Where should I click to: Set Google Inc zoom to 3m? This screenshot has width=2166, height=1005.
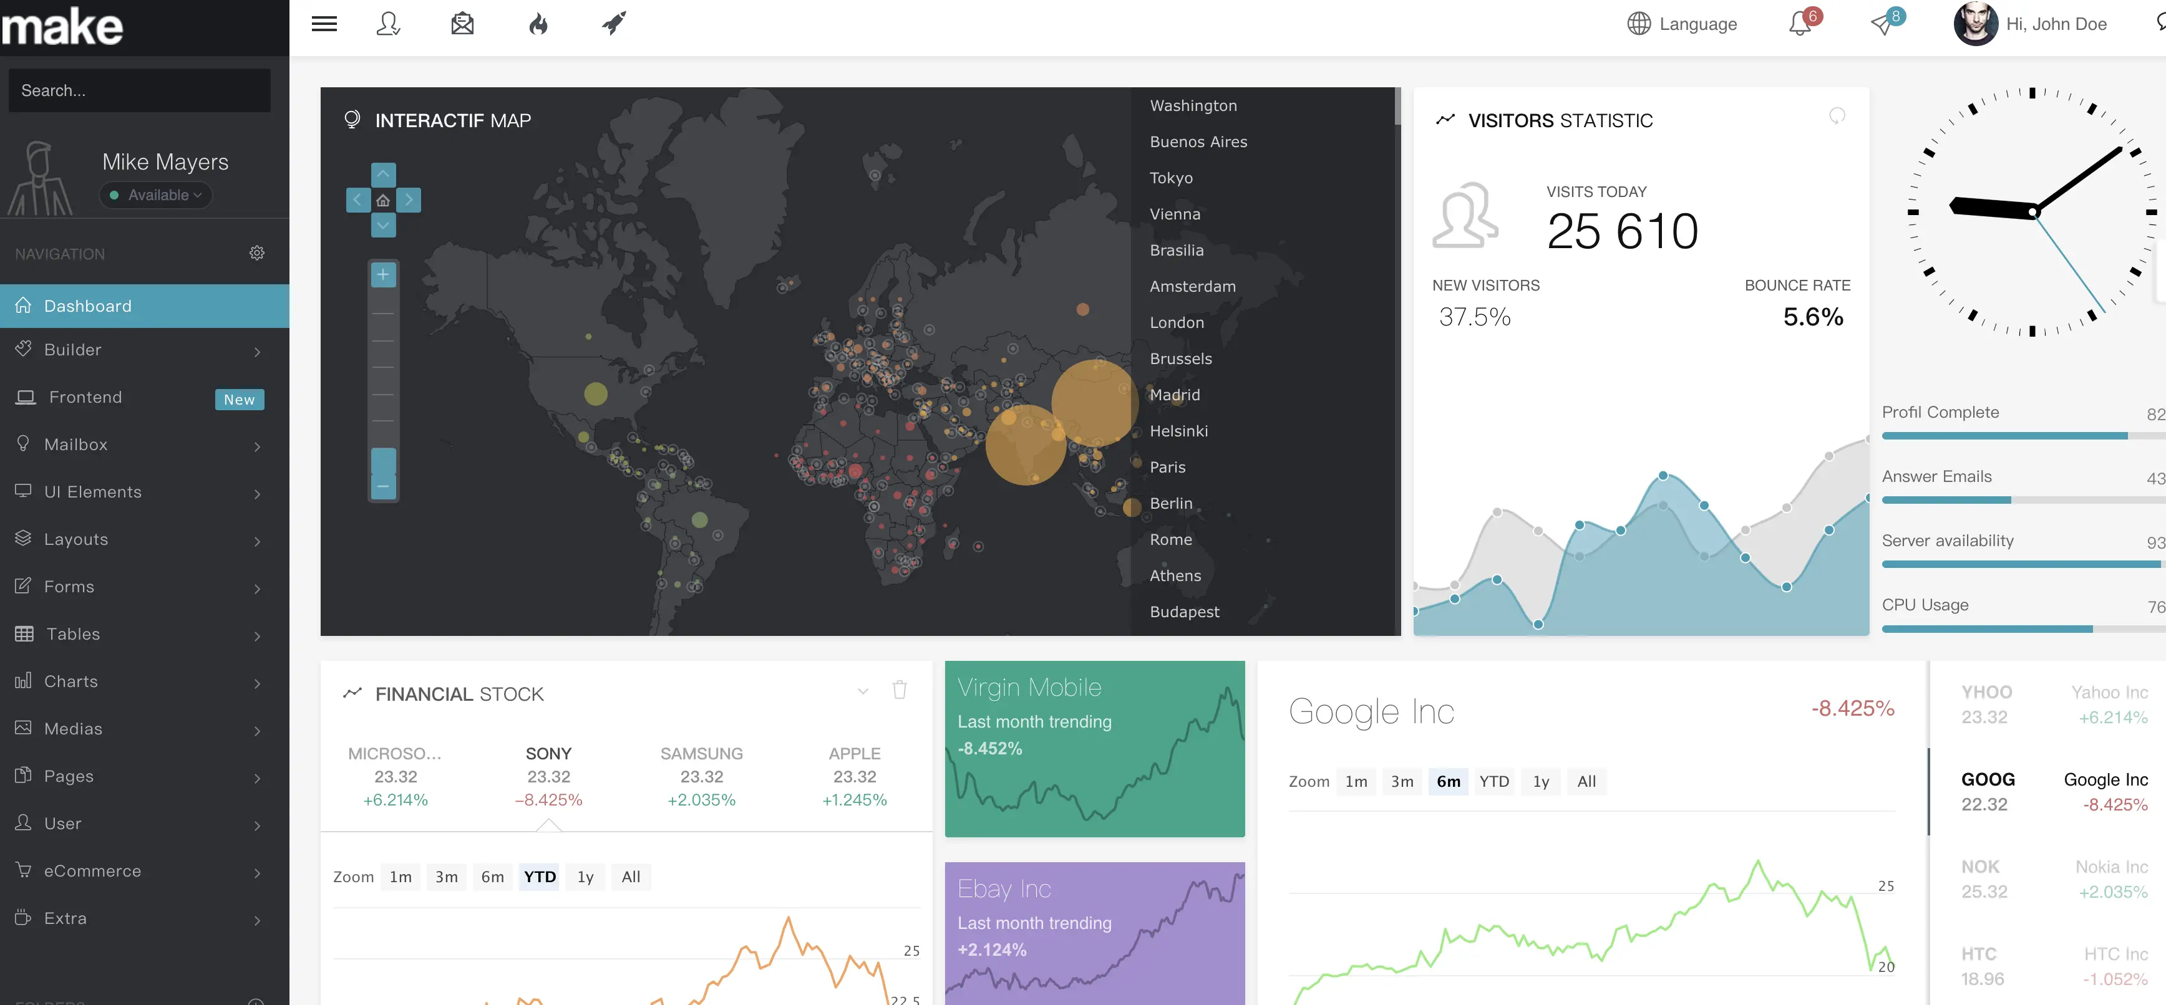point(1402,781)
